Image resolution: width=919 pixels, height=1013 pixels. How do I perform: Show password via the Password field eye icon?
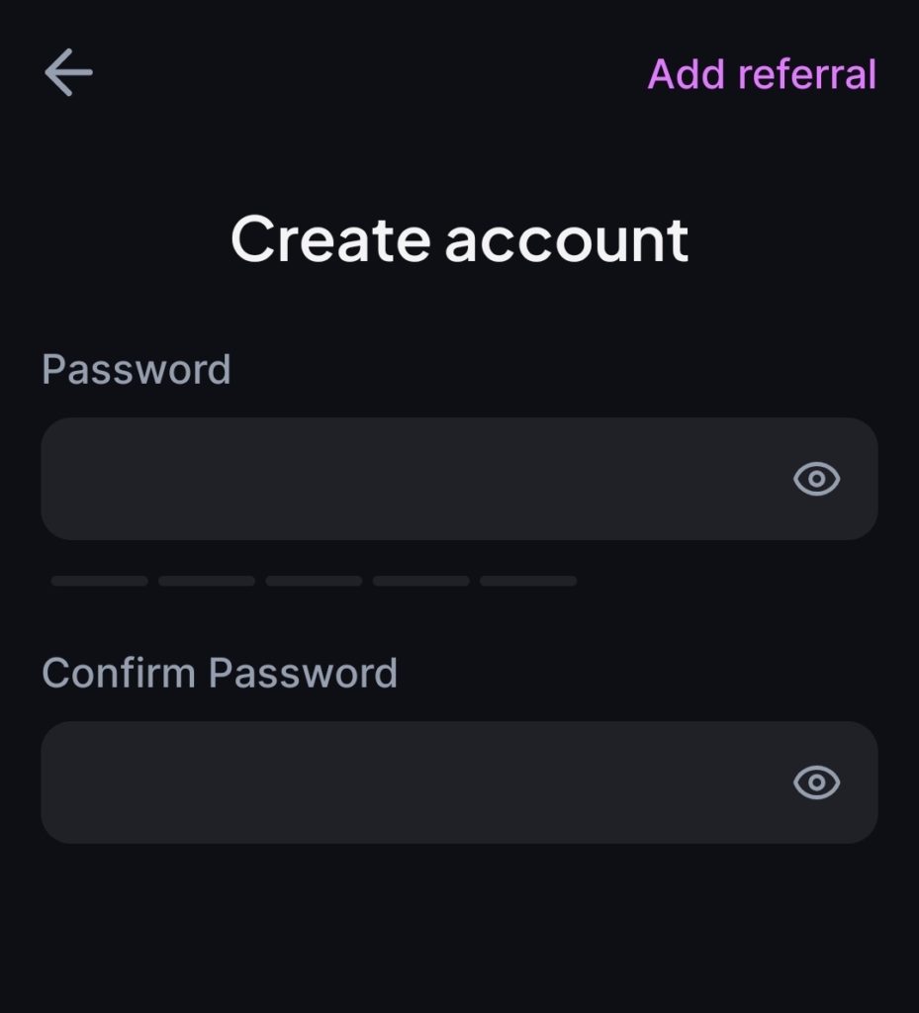(816, 479)
